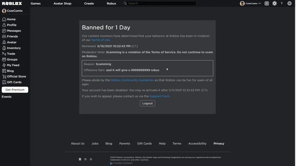Viewport: 296px width, 166px height.
Task: Open the Terms of Use link
Action: pos(101,40)
